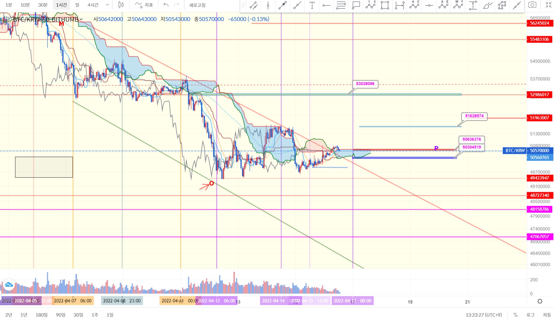Open chart settings gear icon
Image resolution: width=554 pixels, height=319 pixels.
point(540,301)
